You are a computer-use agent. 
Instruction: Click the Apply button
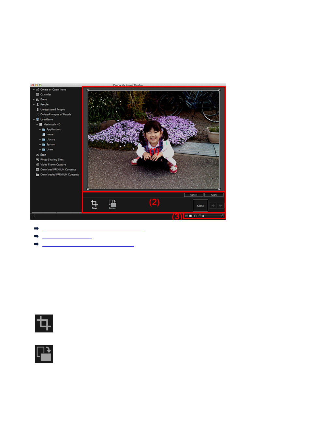coord(214,195)
